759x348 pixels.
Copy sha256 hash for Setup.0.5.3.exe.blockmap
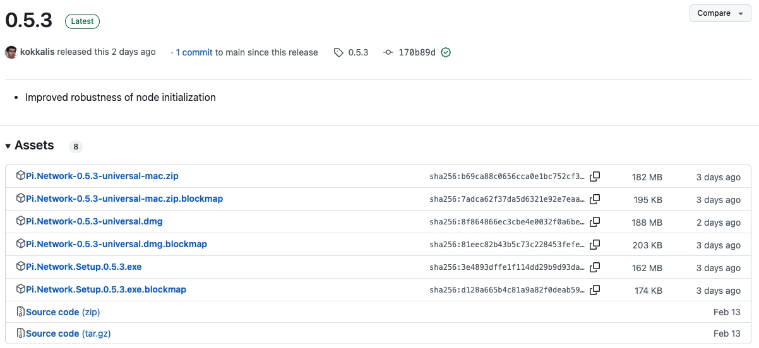594,290
